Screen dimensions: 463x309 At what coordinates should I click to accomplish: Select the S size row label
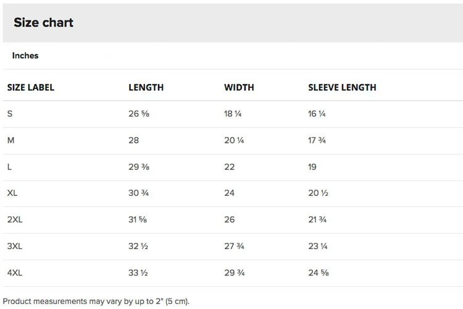[x=10, y=114]
